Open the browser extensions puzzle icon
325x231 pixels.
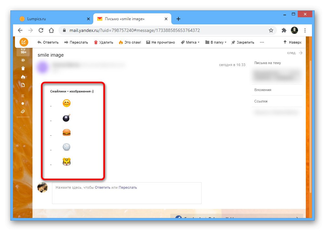284,30
